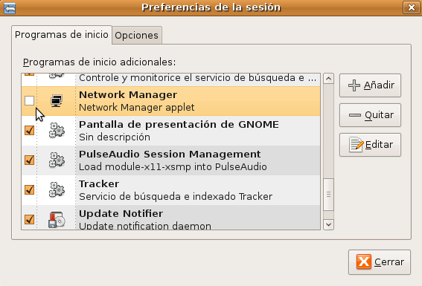This screenshot has height=286, width=422.
Task: Click the window menu icon in title bar
Action: click(10, 7)
